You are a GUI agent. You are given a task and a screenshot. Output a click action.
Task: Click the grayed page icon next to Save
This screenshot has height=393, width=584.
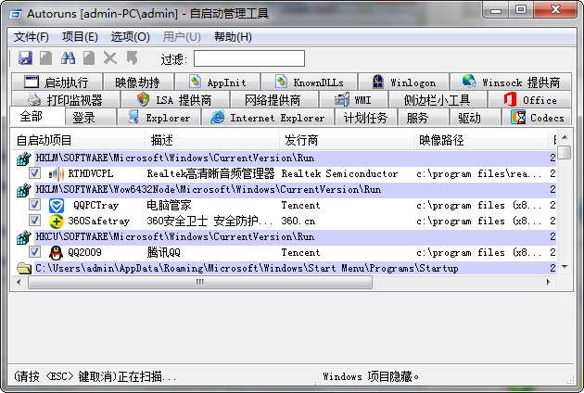pos(45,58)
